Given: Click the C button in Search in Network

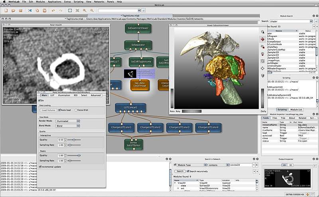Looking at the screenshot, I should click(257, 165).
